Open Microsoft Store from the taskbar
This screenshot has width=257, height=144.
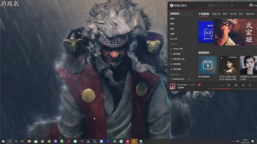point(36,141)
